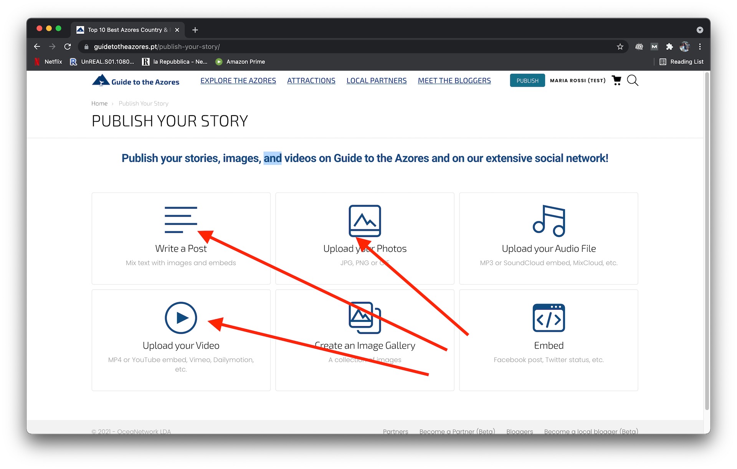Open the tab search dropdown arrow
The width and height of the screenshot is (737, 469).
pos(700,30)
